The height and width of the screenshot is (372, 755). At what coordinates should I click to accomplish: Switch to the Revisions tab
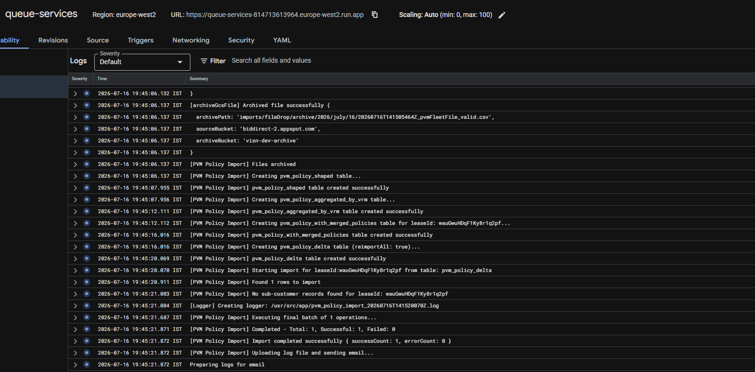[53, 40]
